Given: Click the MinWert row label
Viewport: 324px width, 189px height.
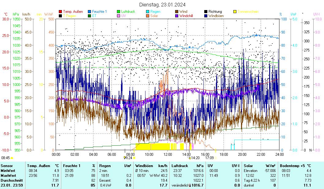Looking at the screenshot, I should [8, 171].
